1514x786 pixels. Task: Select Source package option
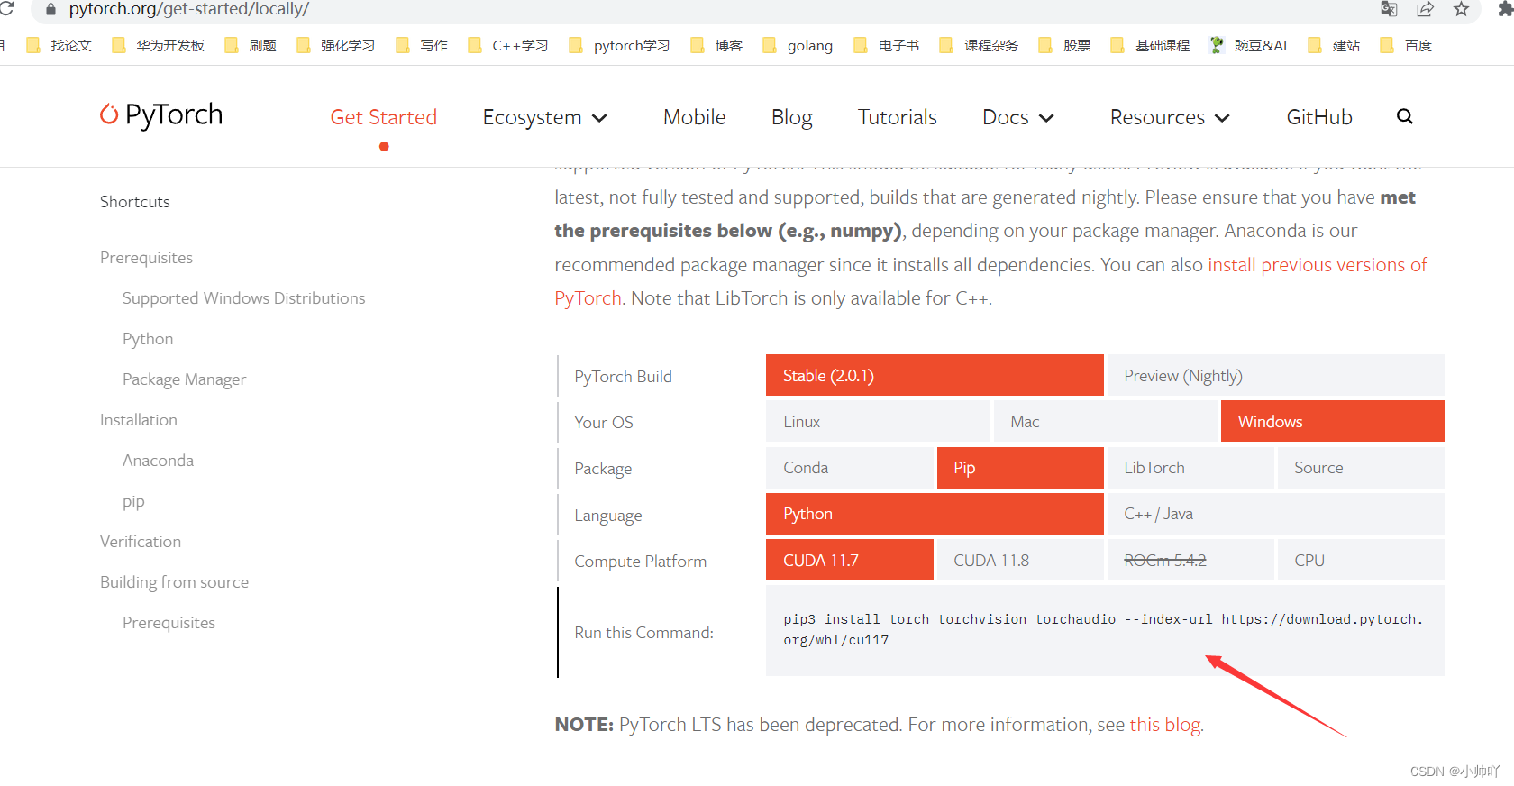coord(1361,467)
